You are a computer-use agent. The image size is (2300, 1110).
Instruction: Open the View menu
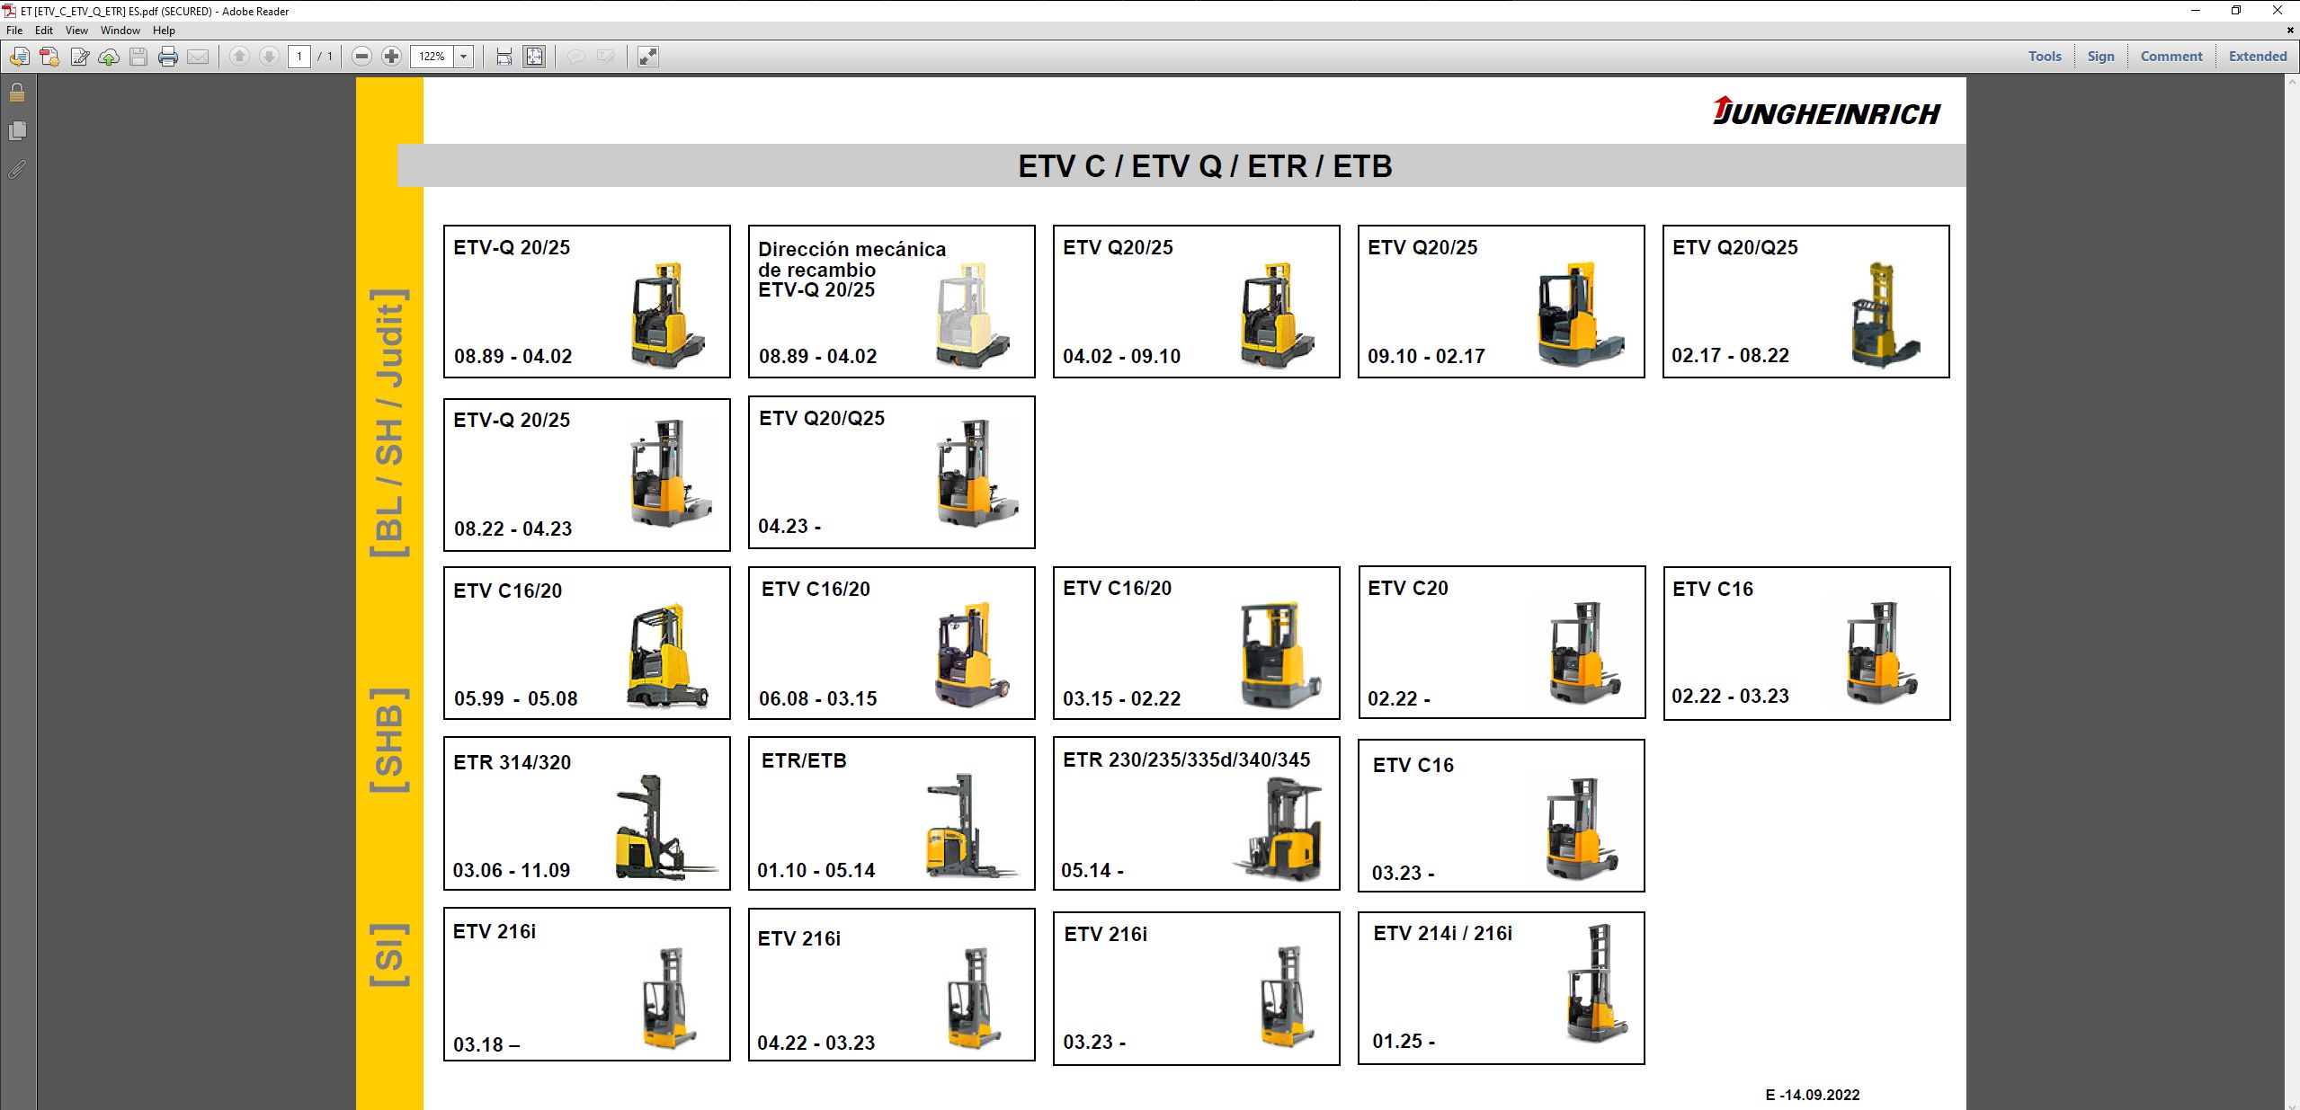(76, 31)
